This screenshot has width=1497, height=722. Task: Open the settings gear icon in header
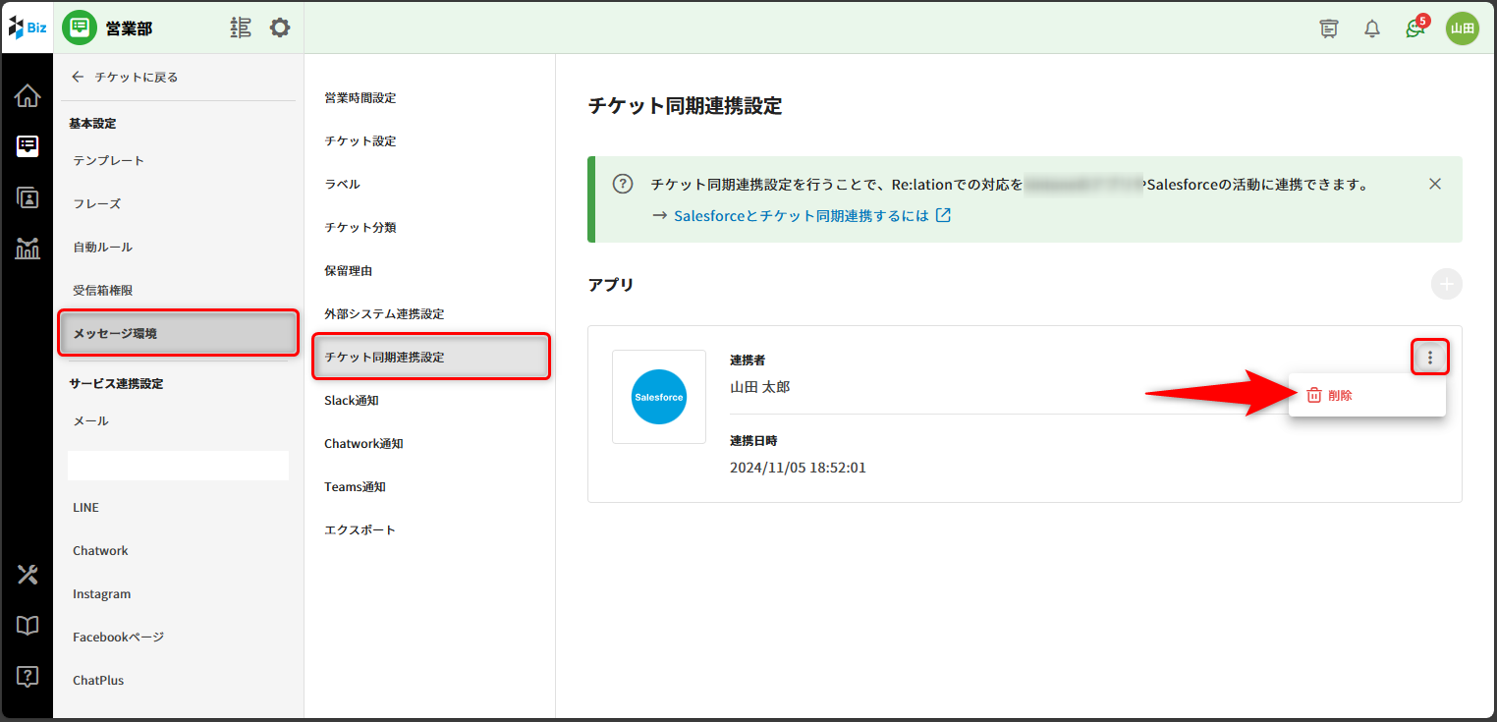pyautogui.click(x=280, y=28)
